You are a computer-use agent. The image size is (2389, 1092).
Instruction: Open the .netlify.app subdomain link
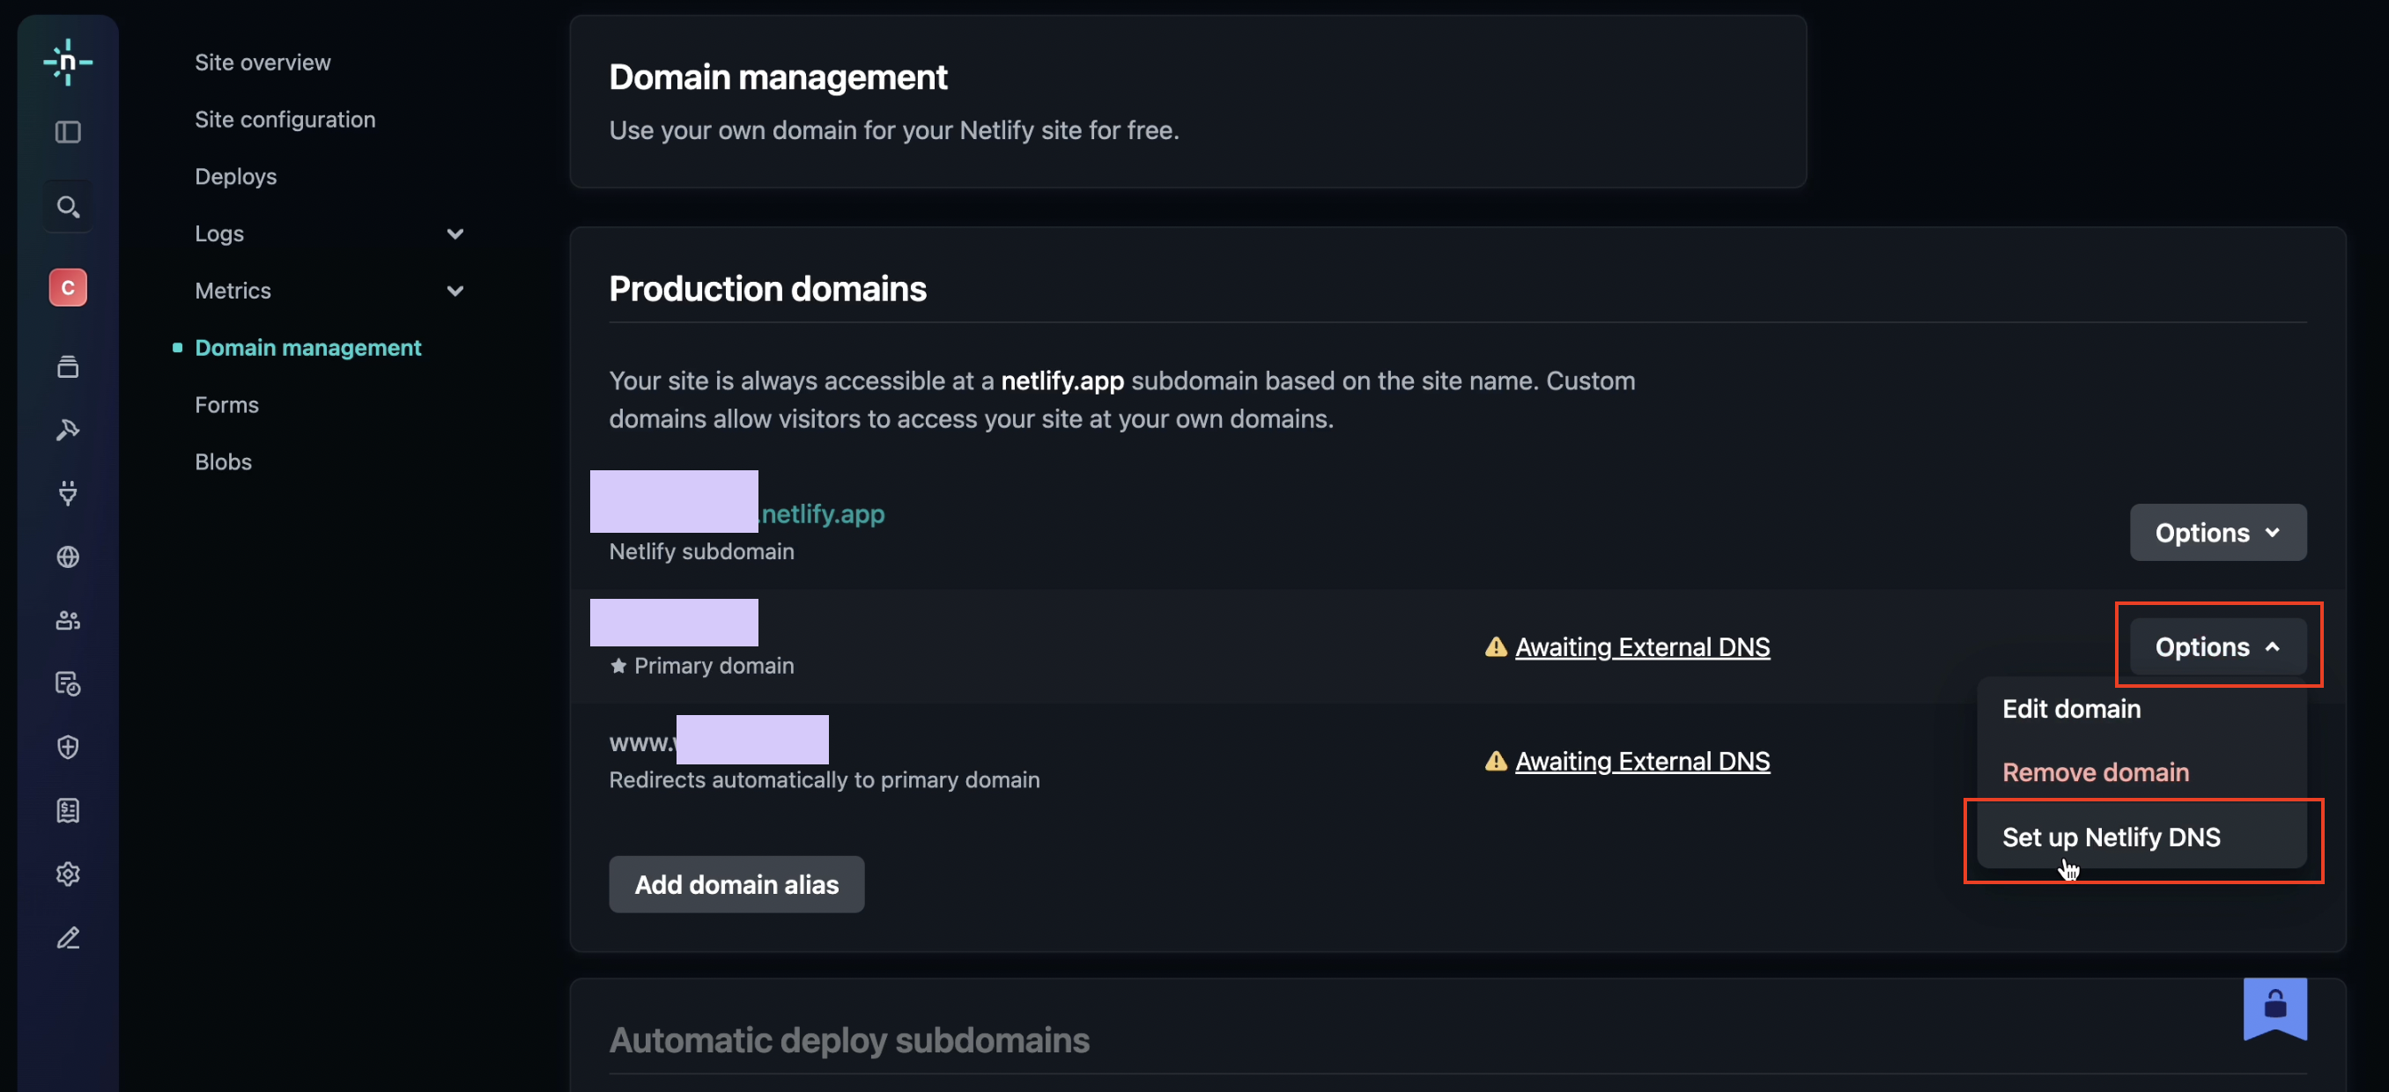point(822,513)
